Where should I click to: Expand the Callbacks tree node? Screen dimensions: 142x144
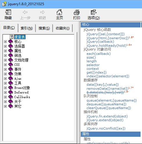5,97
